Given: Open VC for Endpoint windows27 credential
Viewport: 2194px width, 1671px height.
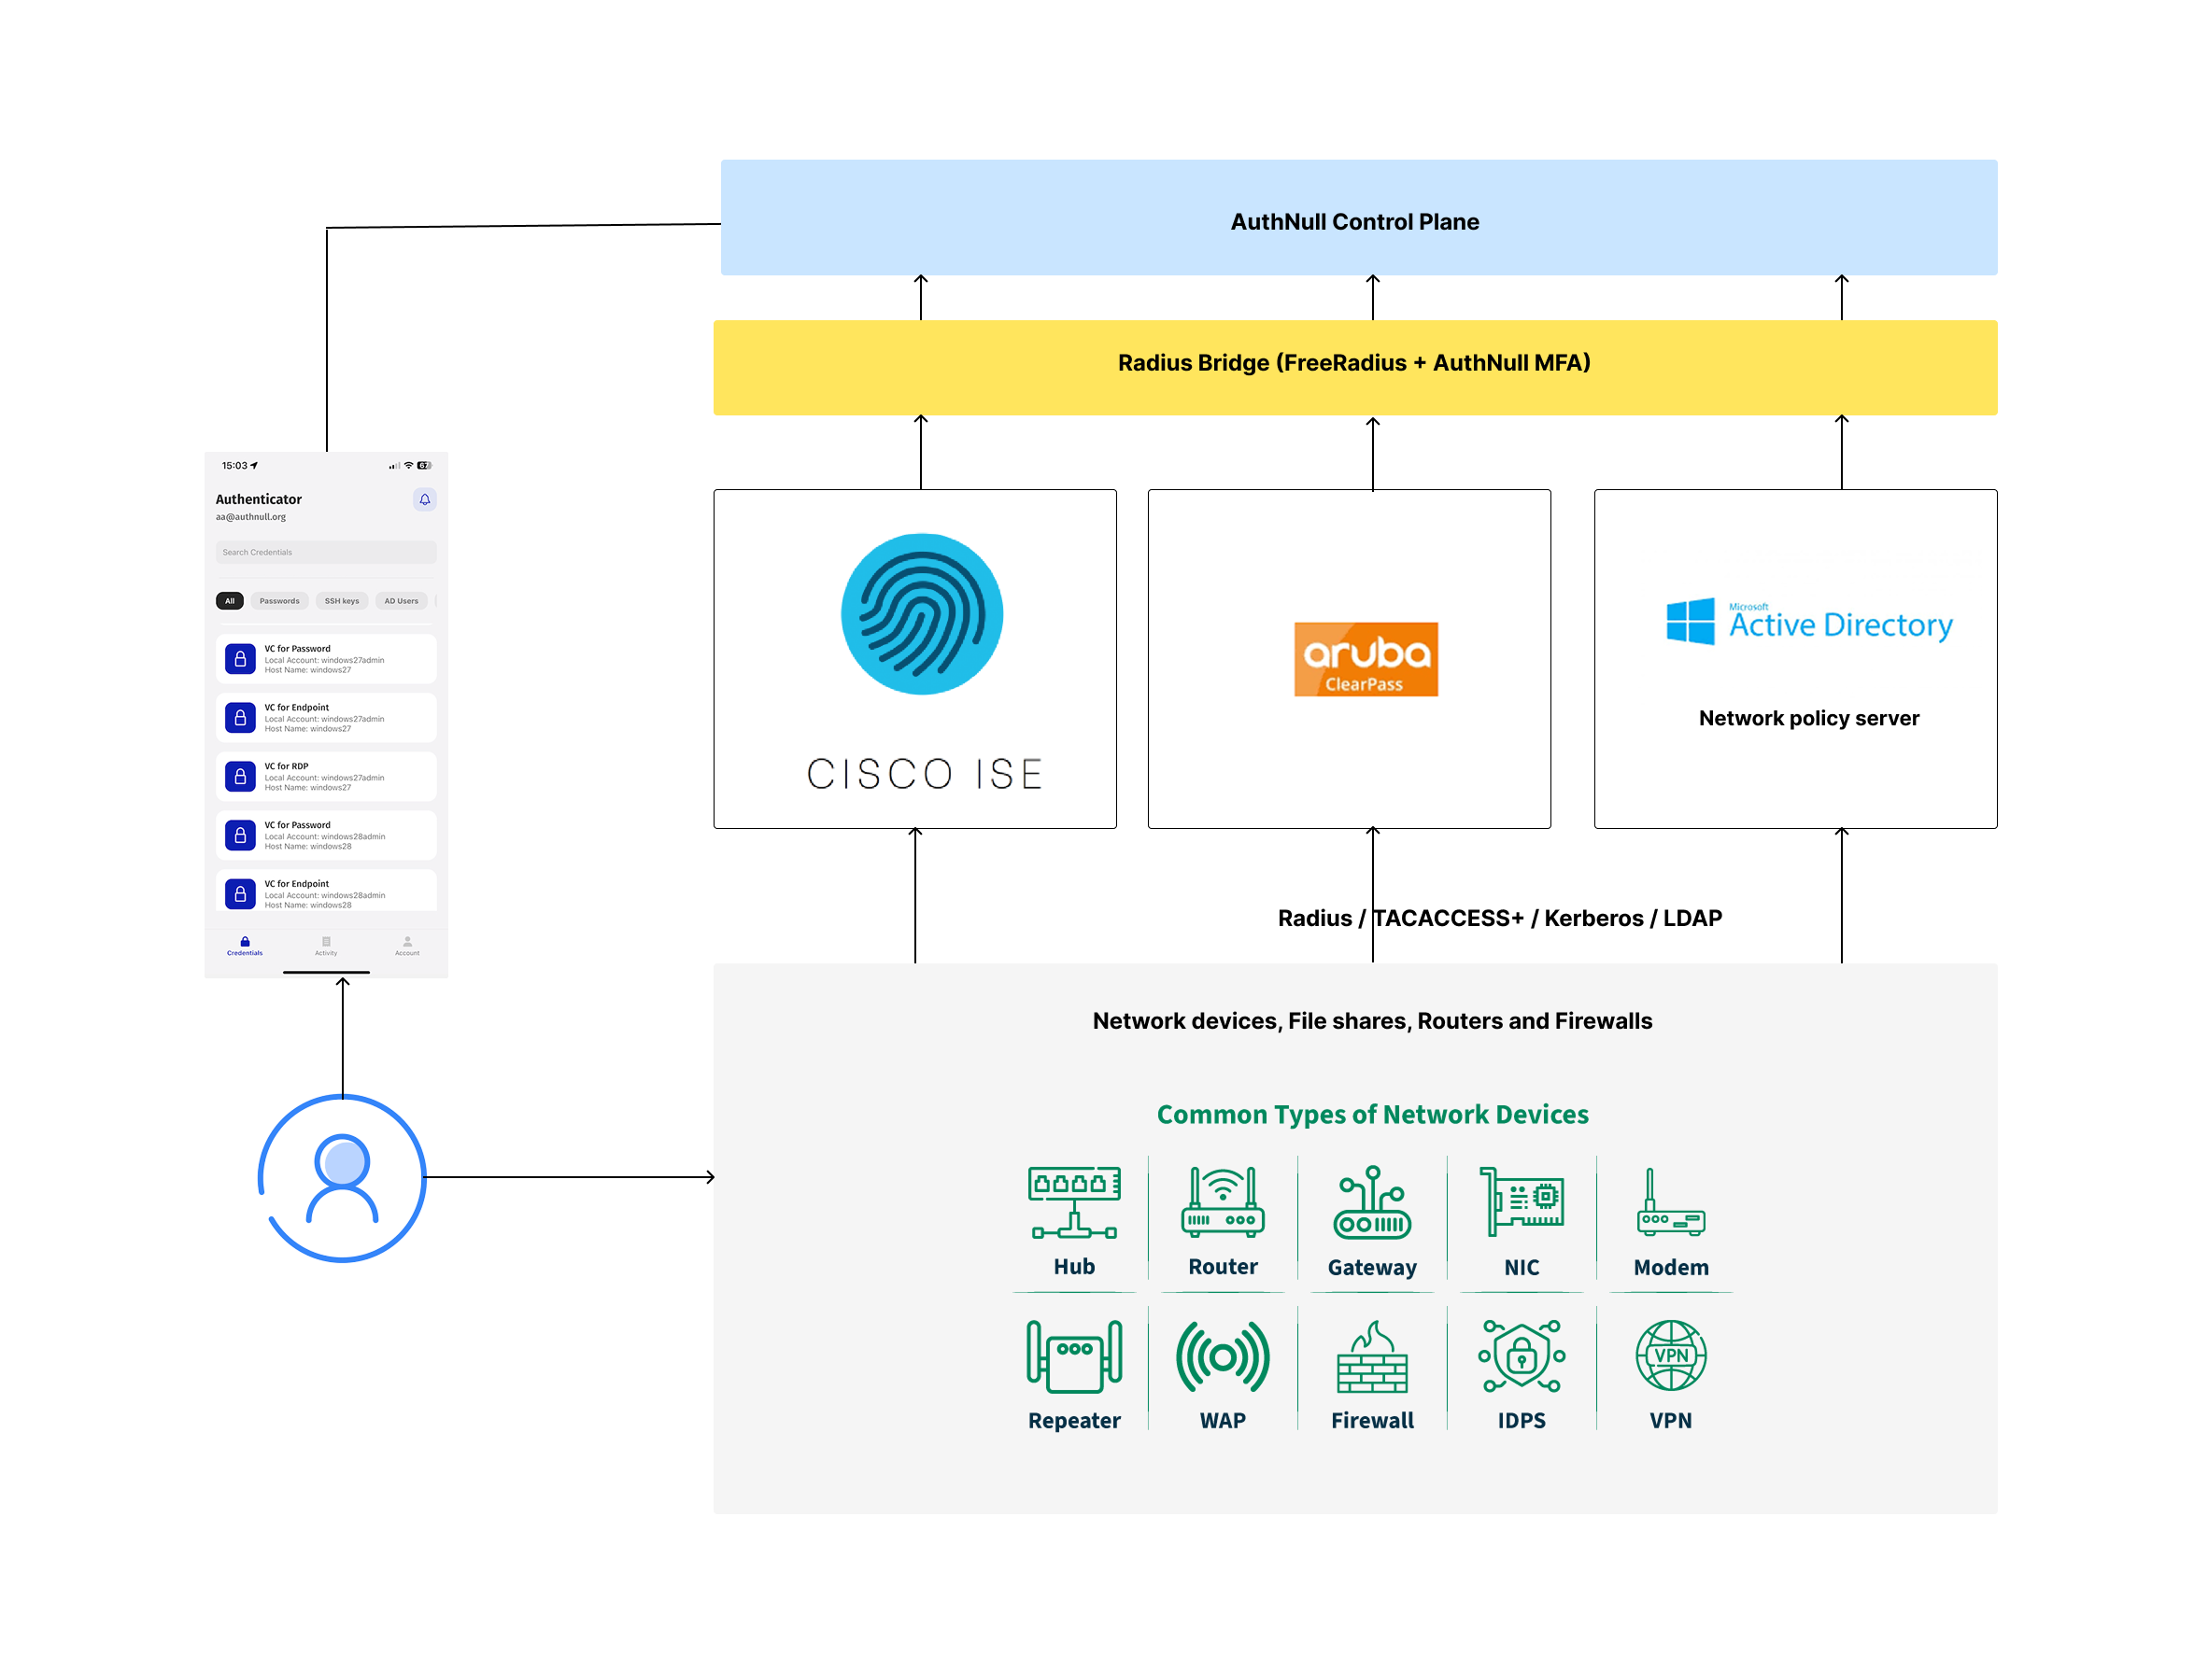Looking at the screenshot, I should coord(325,717).
